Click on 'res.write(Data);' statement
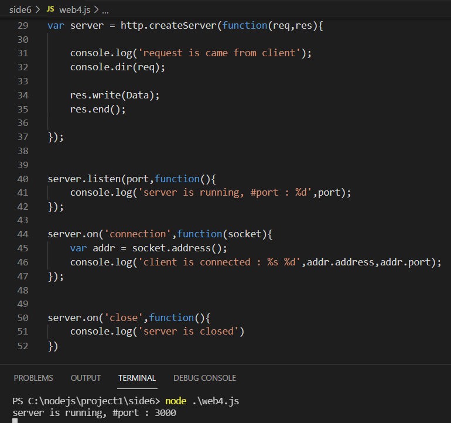451x423 pixels. [x=115, y=95]
